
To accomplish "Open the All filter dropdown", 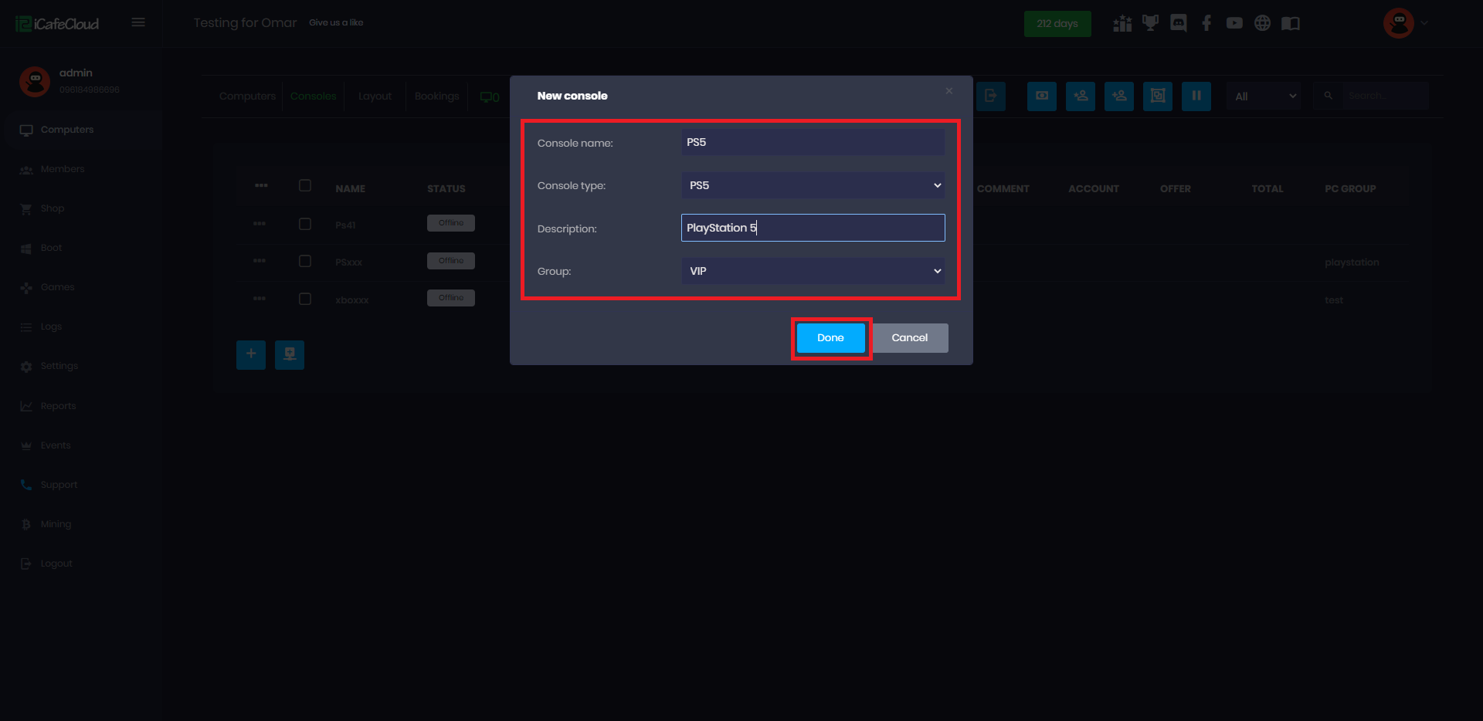I will [x=1263, y=96].
